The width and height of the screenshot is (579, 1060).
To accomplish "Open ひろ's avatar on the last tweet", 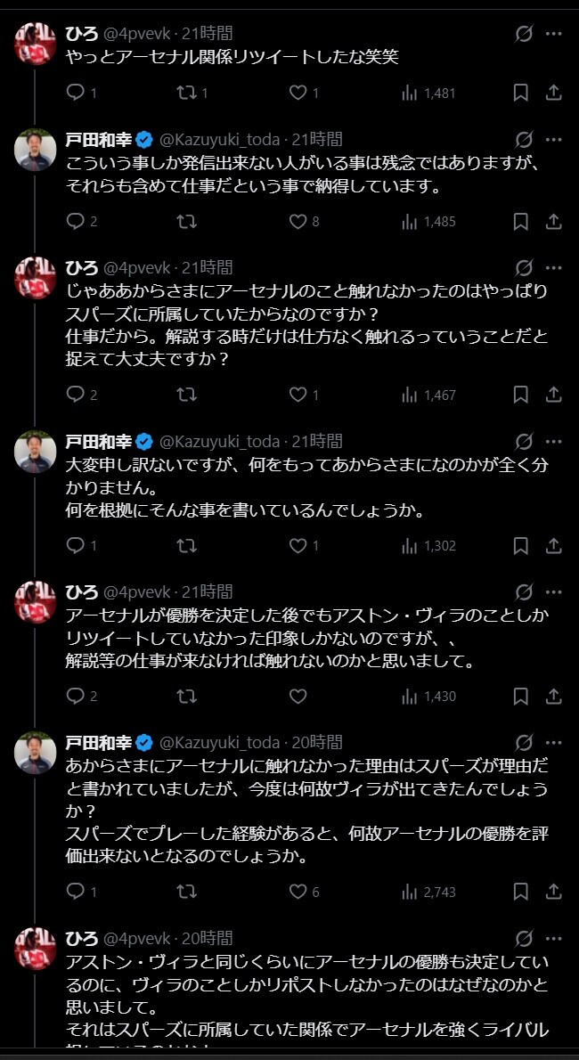I will coord(35,948).
